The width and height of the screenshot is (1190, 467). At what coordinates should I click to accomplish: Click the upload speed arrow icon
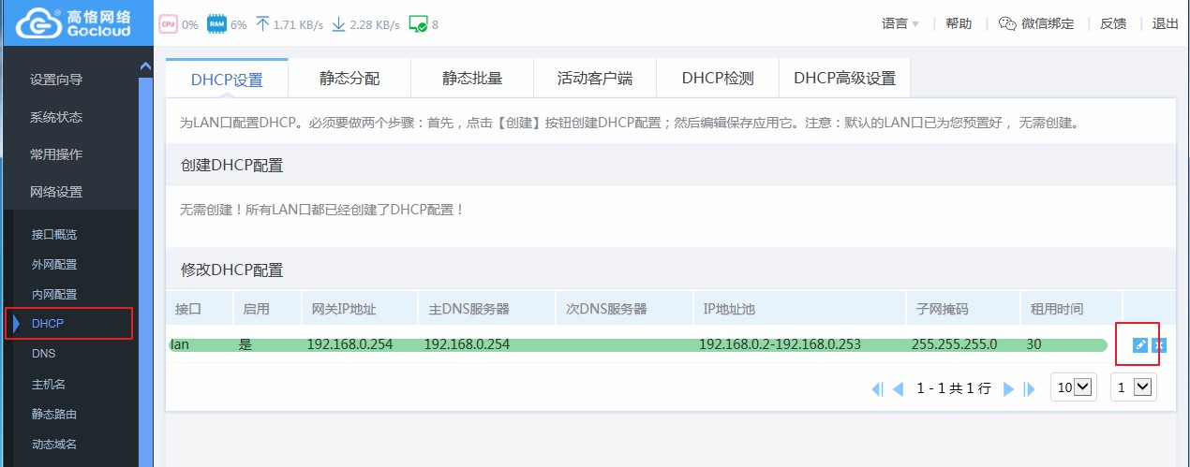pos(262,24)
